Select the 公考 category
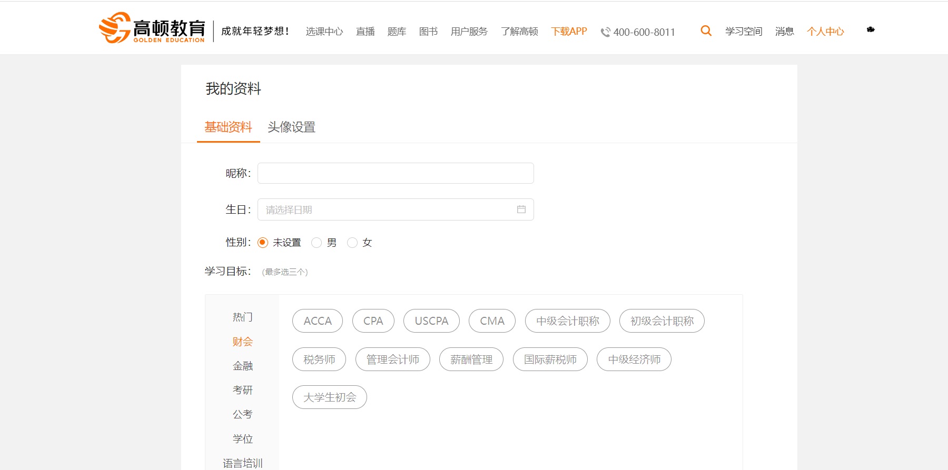The height and width of the screenshot is (470, 948). click(x=243, y=414)
